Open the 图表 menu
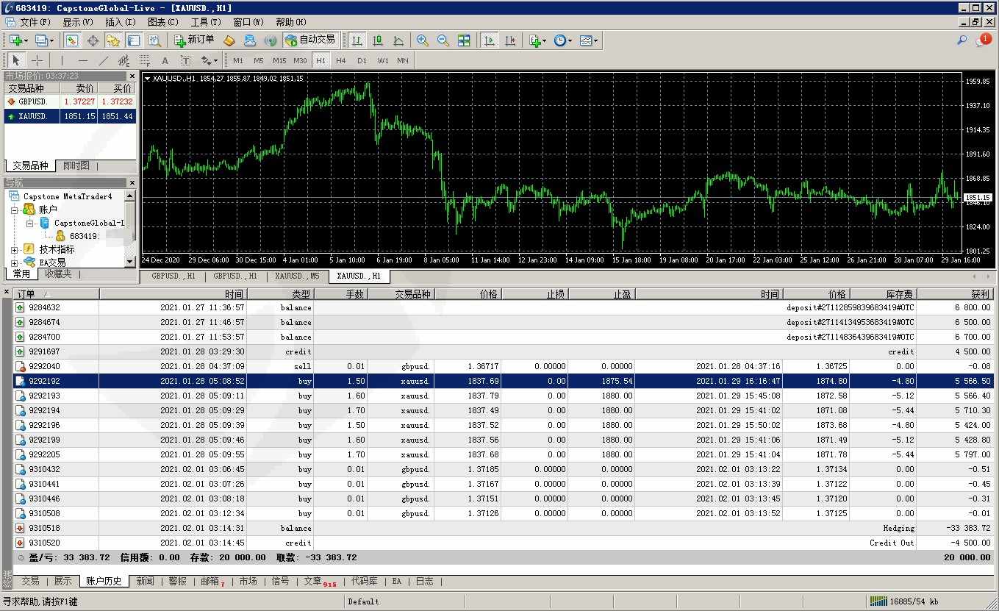The width and height of the screenshot is (999, 611). point(162,22)
